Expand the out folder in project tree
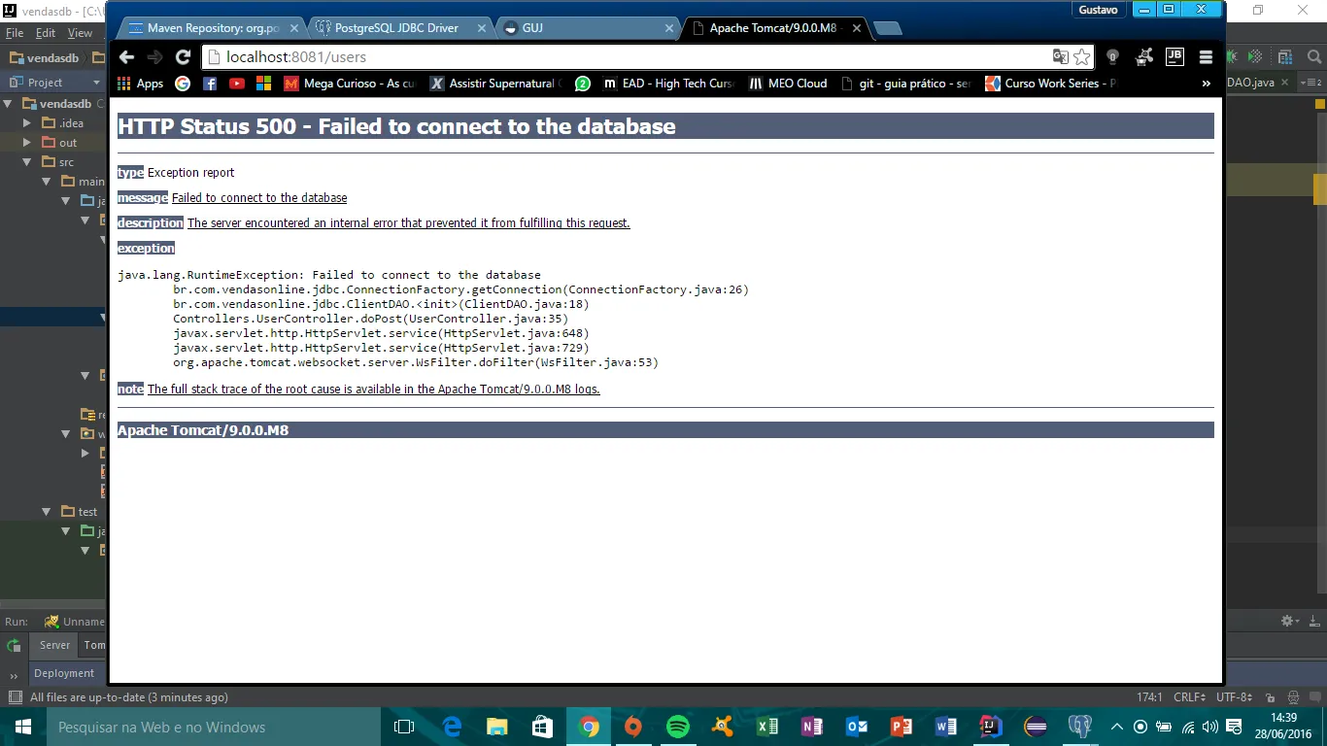Viewport: 1327px width, 746px height. (27, 143)
